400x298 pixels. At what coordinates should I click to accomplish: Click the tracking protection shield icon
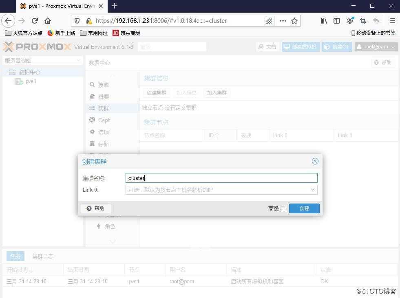[77, 21]
